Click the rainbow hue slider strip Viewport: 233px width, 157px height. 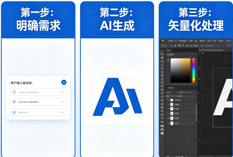tap(194, 71)
